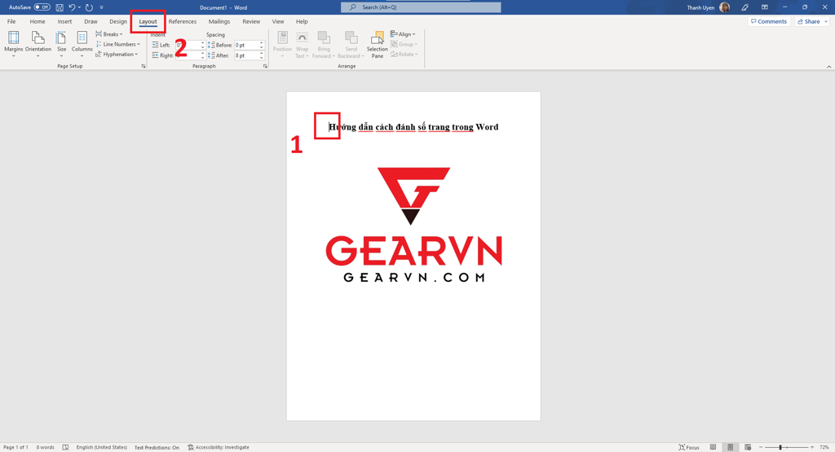Image resolution: width=835 pixels, height=452 pixels.
Task: Click the 8 words count
Action: (x=46, y=447)
